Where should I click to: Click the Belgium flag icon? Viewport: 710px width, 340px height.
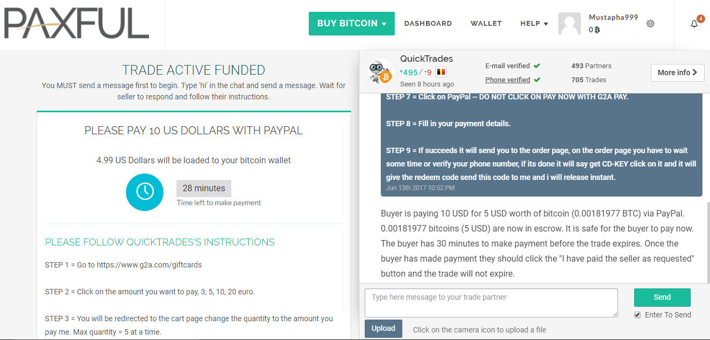[x=441, y=72]
